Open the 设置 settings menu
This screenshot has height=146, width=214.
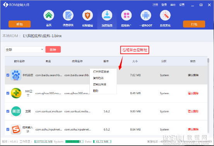(x=182, y=5)
